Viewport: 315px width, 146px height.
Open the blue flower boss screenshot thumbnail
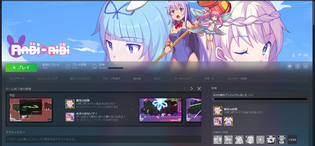160,110
